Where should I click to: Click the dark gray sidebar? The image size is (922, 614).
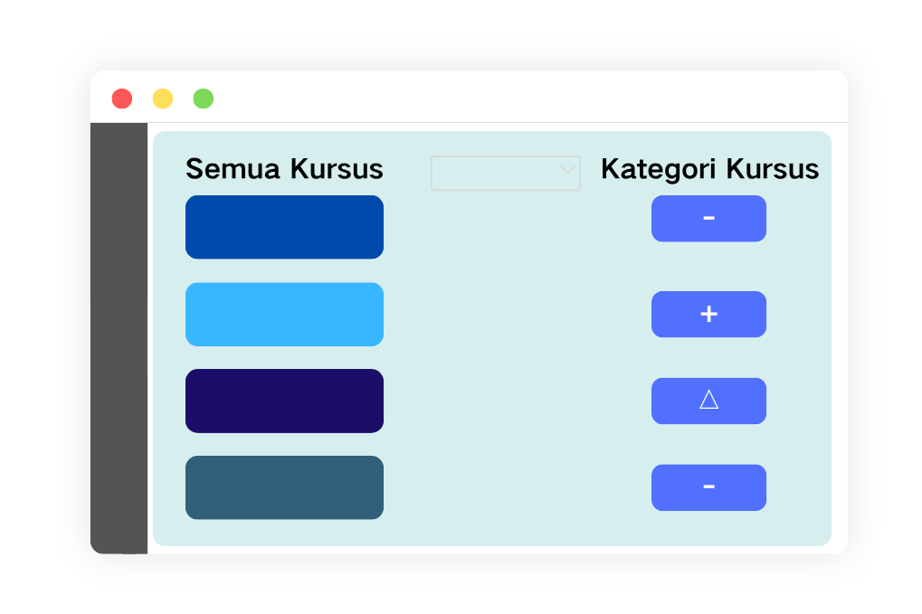[119, 338]
